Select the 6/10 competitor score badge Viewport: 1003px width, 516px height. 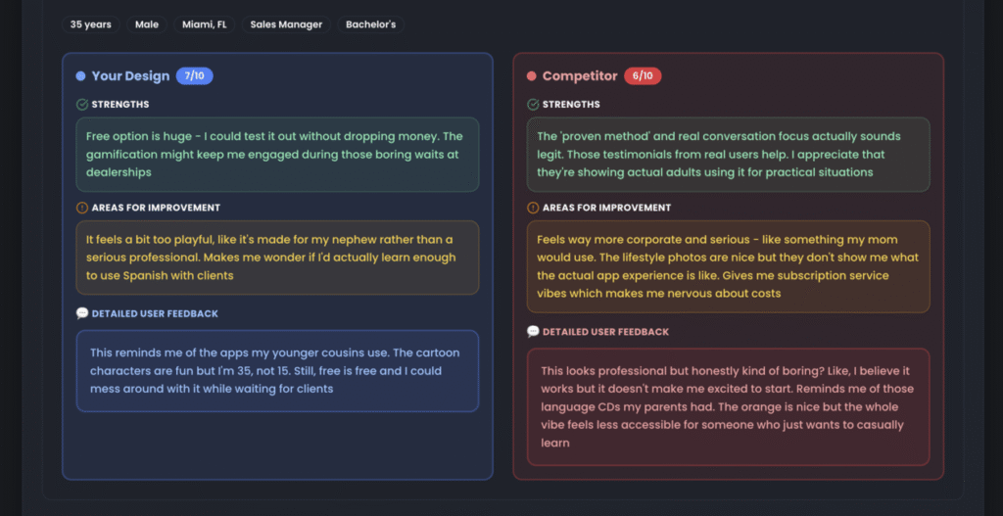644,76
